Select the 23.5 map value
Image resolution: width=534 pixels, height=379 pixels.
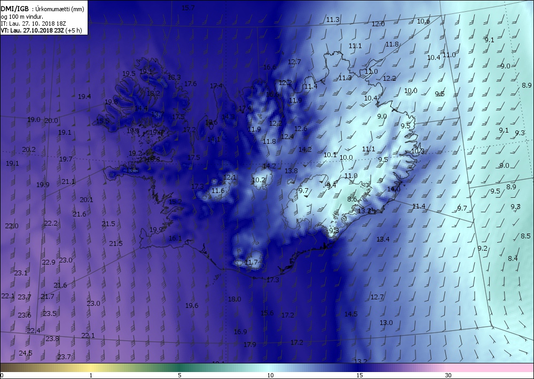(50, 313)
